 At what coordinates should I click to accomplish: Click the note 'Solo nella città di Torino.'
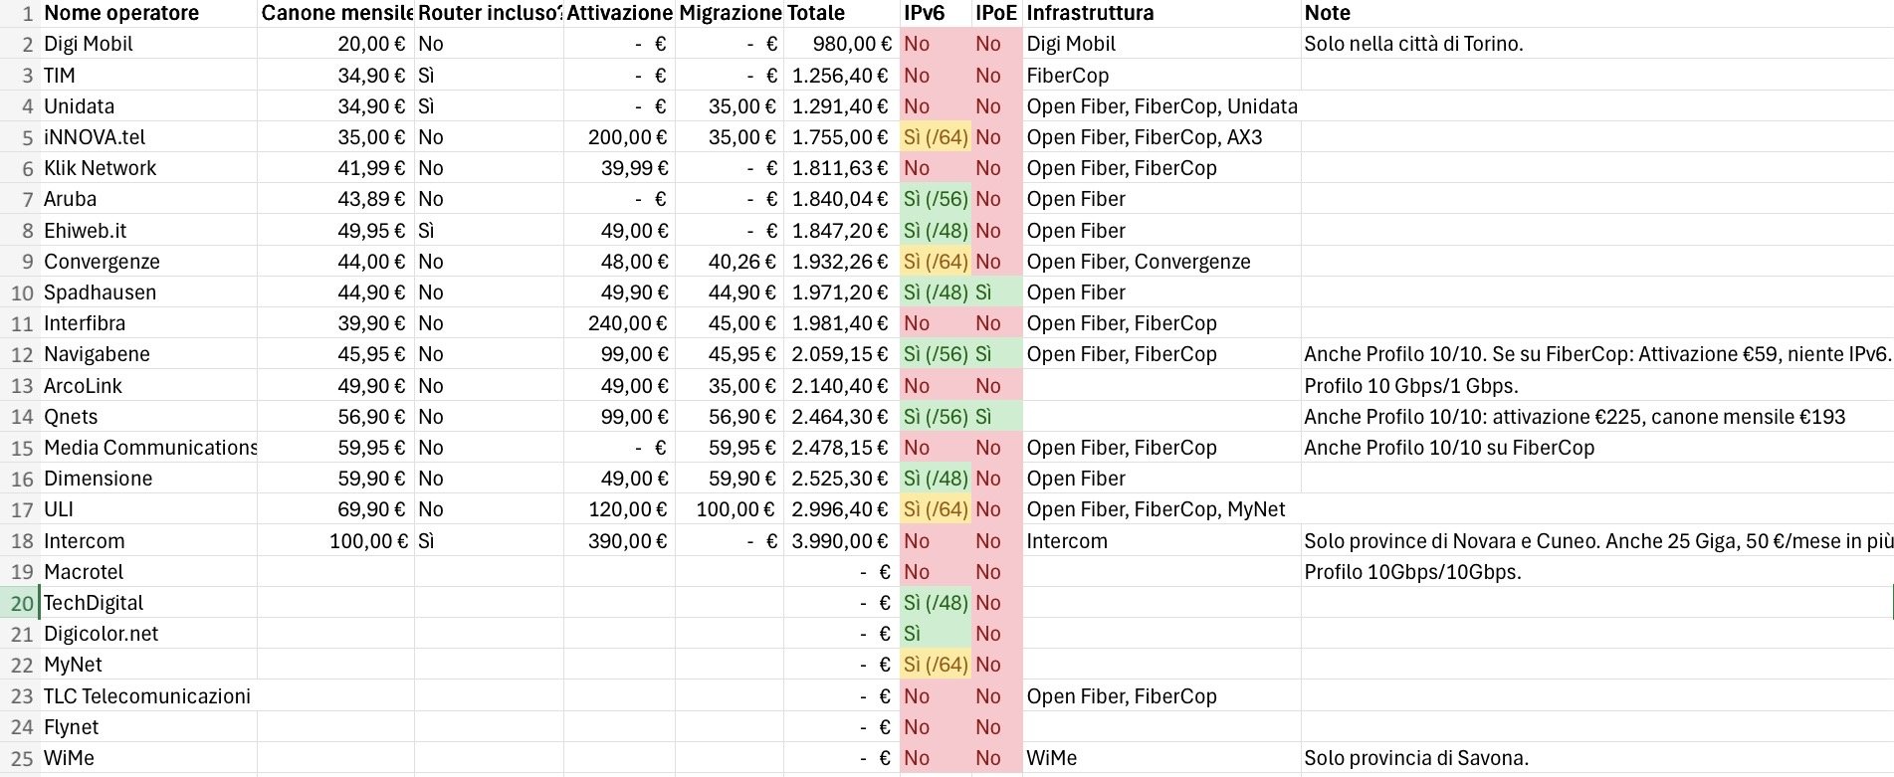click(1413, 44)
